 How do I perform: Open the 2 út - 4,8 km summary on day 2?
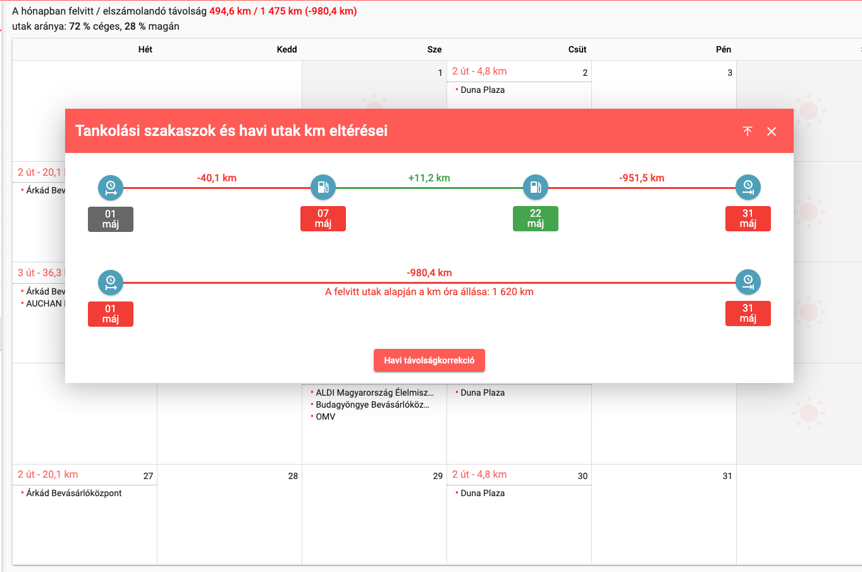point(479,71)
